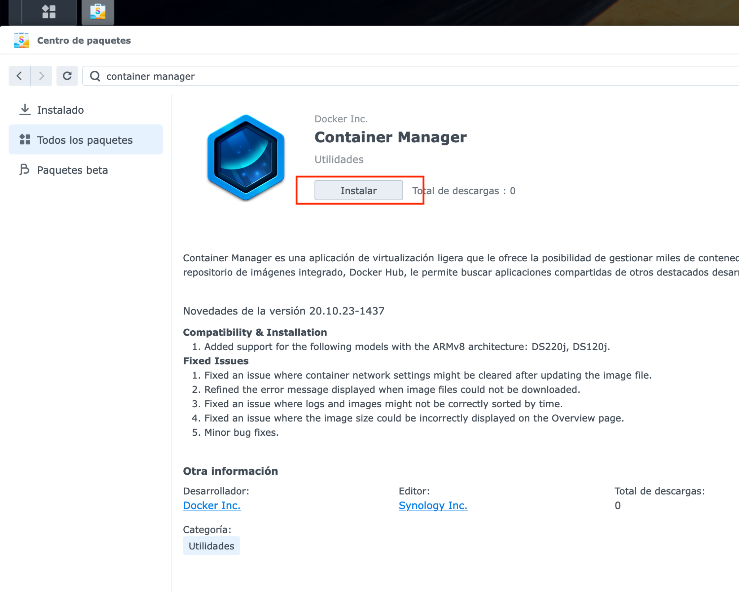
Task: Select Todos los paquetes category
Action: pyautogui.click(x=85, y=140)
